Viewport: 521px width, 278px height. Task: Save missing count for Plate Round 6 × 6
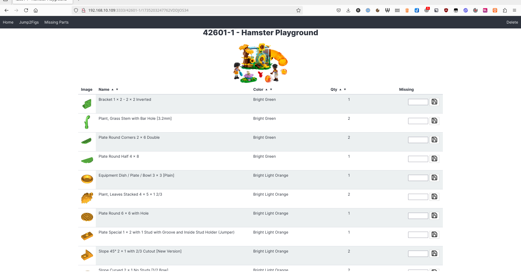(434, 216)
